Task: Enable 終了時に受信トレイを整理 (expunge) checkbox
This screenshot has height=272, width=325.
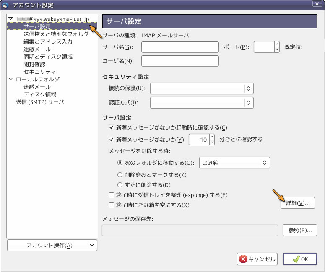Action: 112,195
